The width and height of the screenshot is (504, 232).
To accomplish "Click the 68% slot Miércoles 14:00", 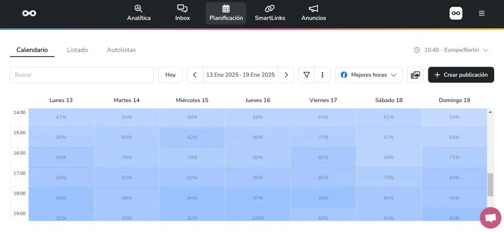I will (192, 117).
